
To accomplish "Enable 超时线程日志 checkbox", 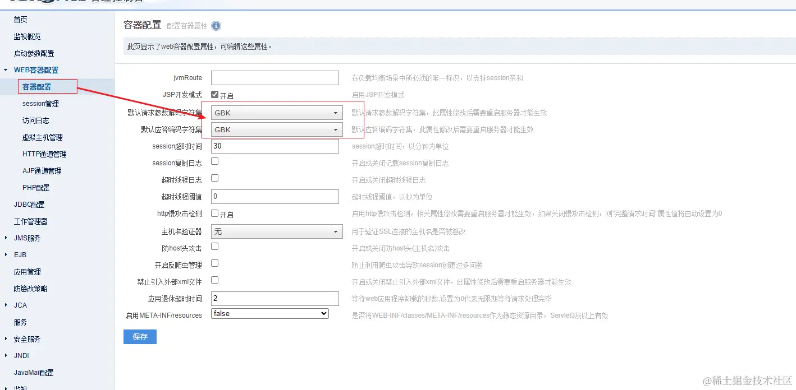I will [x=214, y=178].
